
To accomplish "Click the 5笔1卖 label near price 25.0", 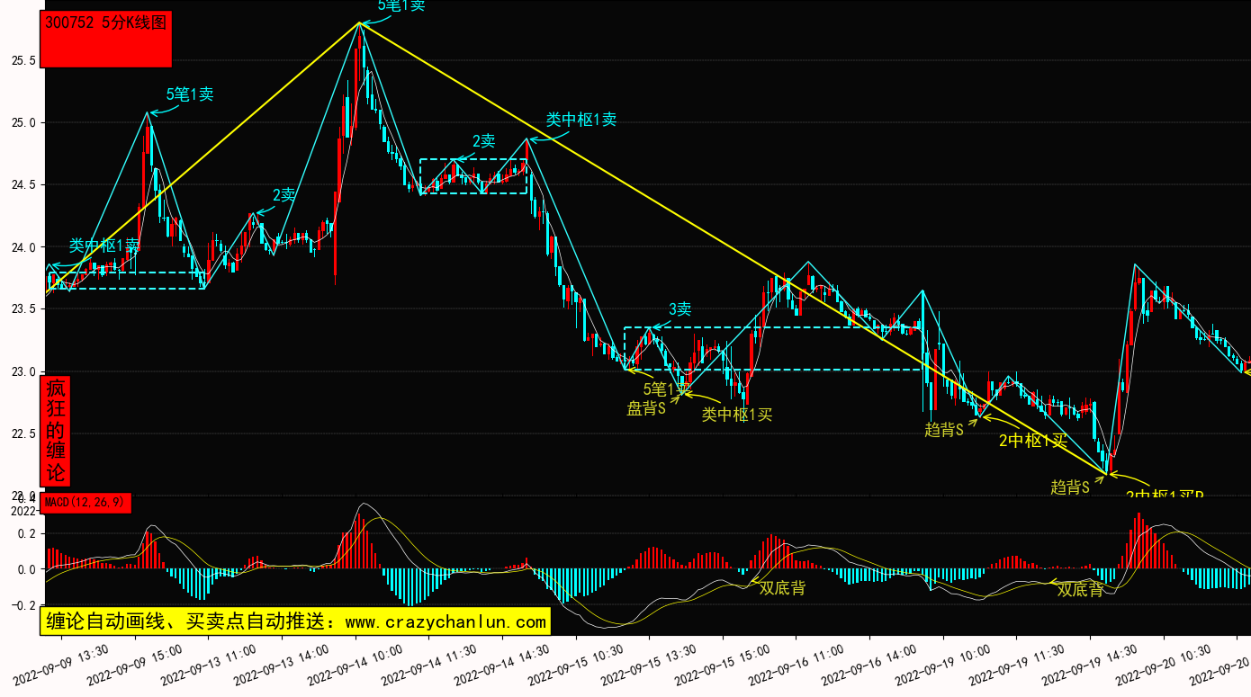I will [190, 94].
